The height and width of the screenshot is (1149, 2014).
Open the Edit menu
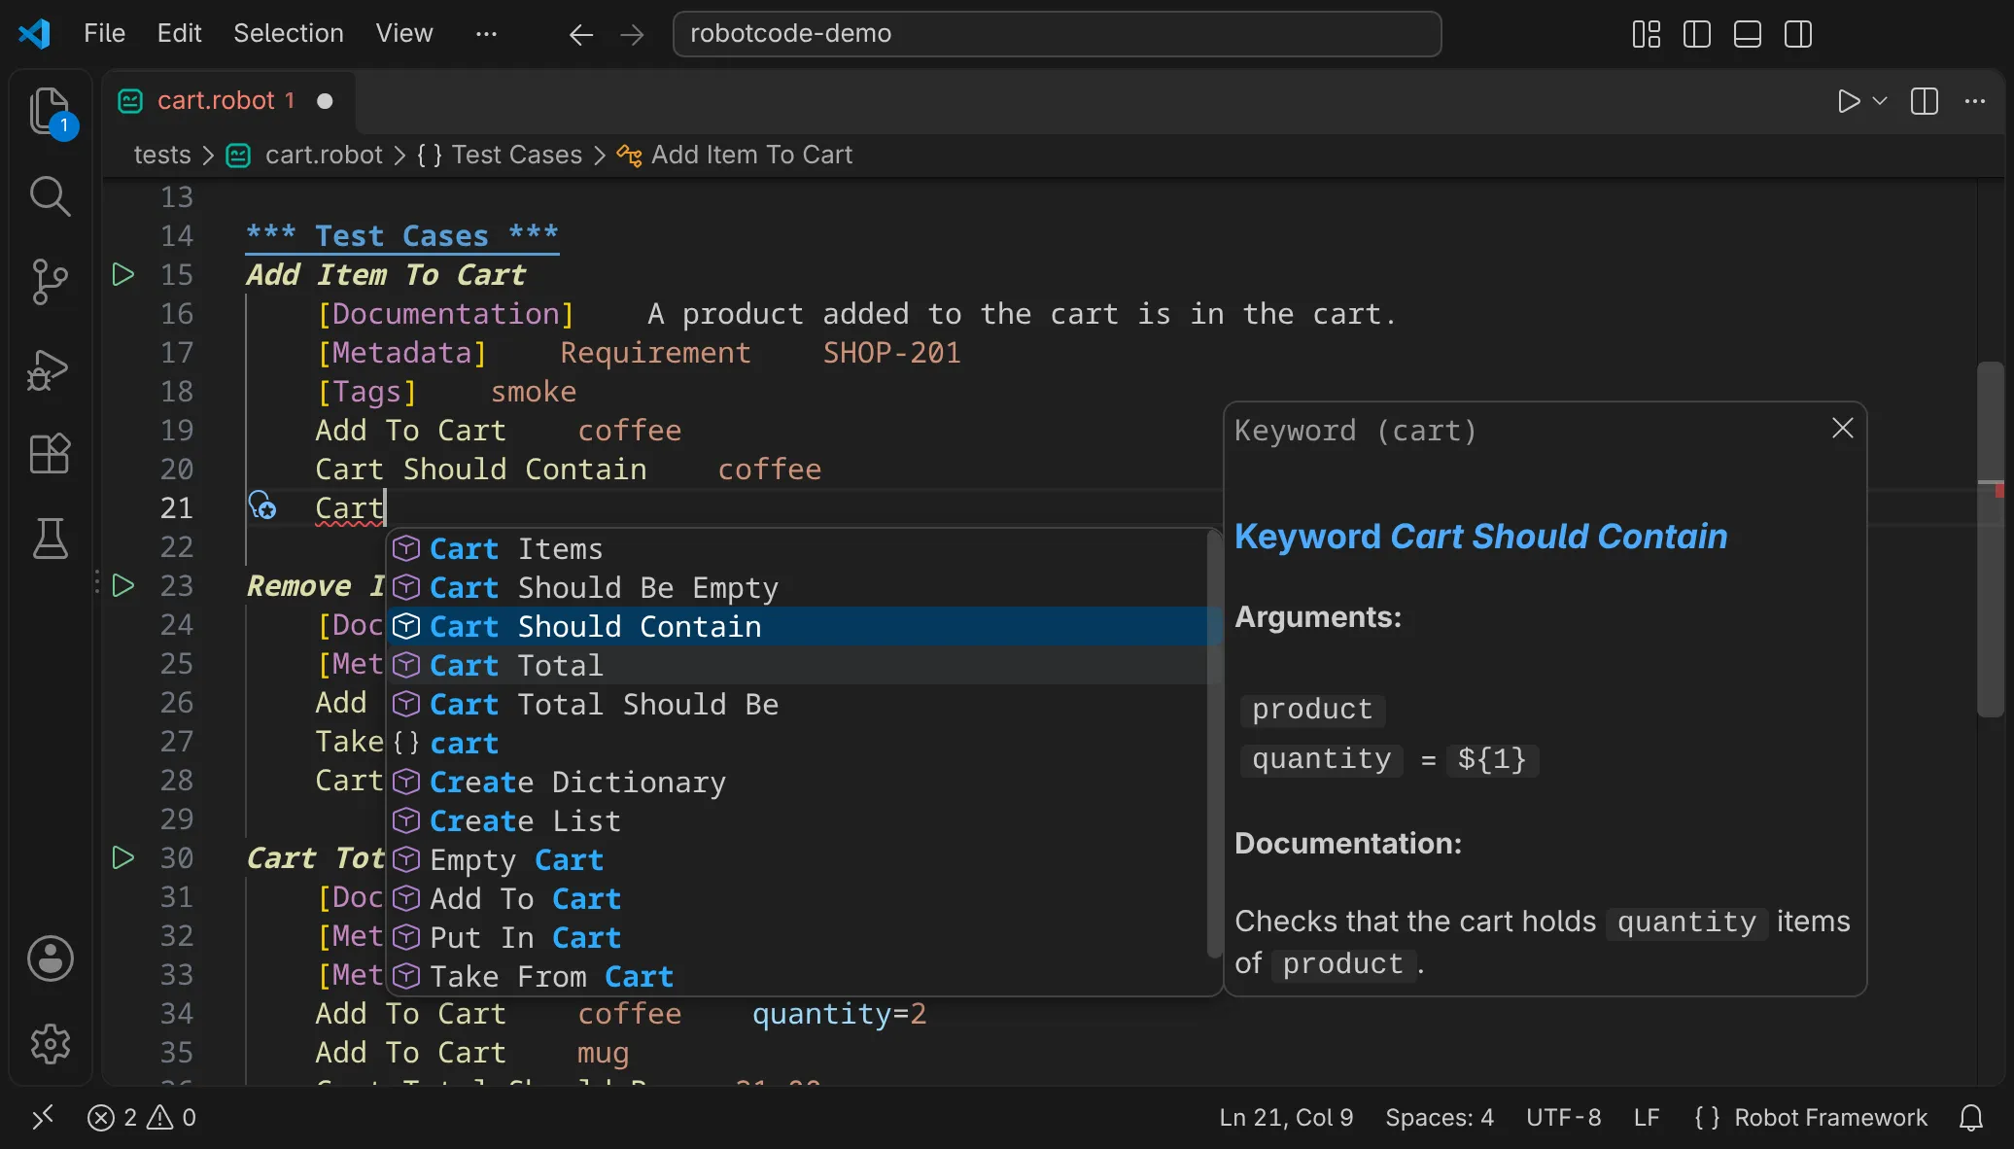click(179, 33)
